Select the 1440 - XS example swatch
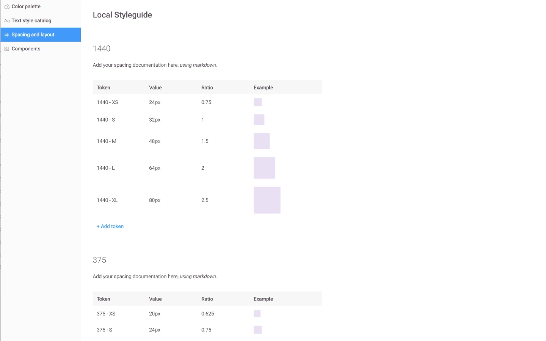Screen dimensions: 546x341 [x=258, y=102]
